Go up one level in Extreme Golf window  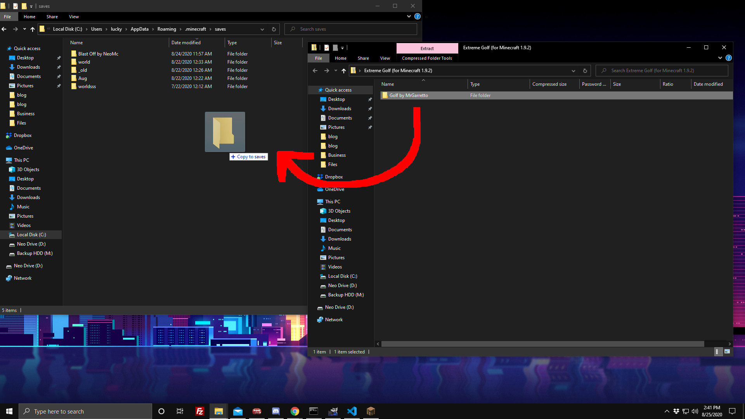(344, 71)
